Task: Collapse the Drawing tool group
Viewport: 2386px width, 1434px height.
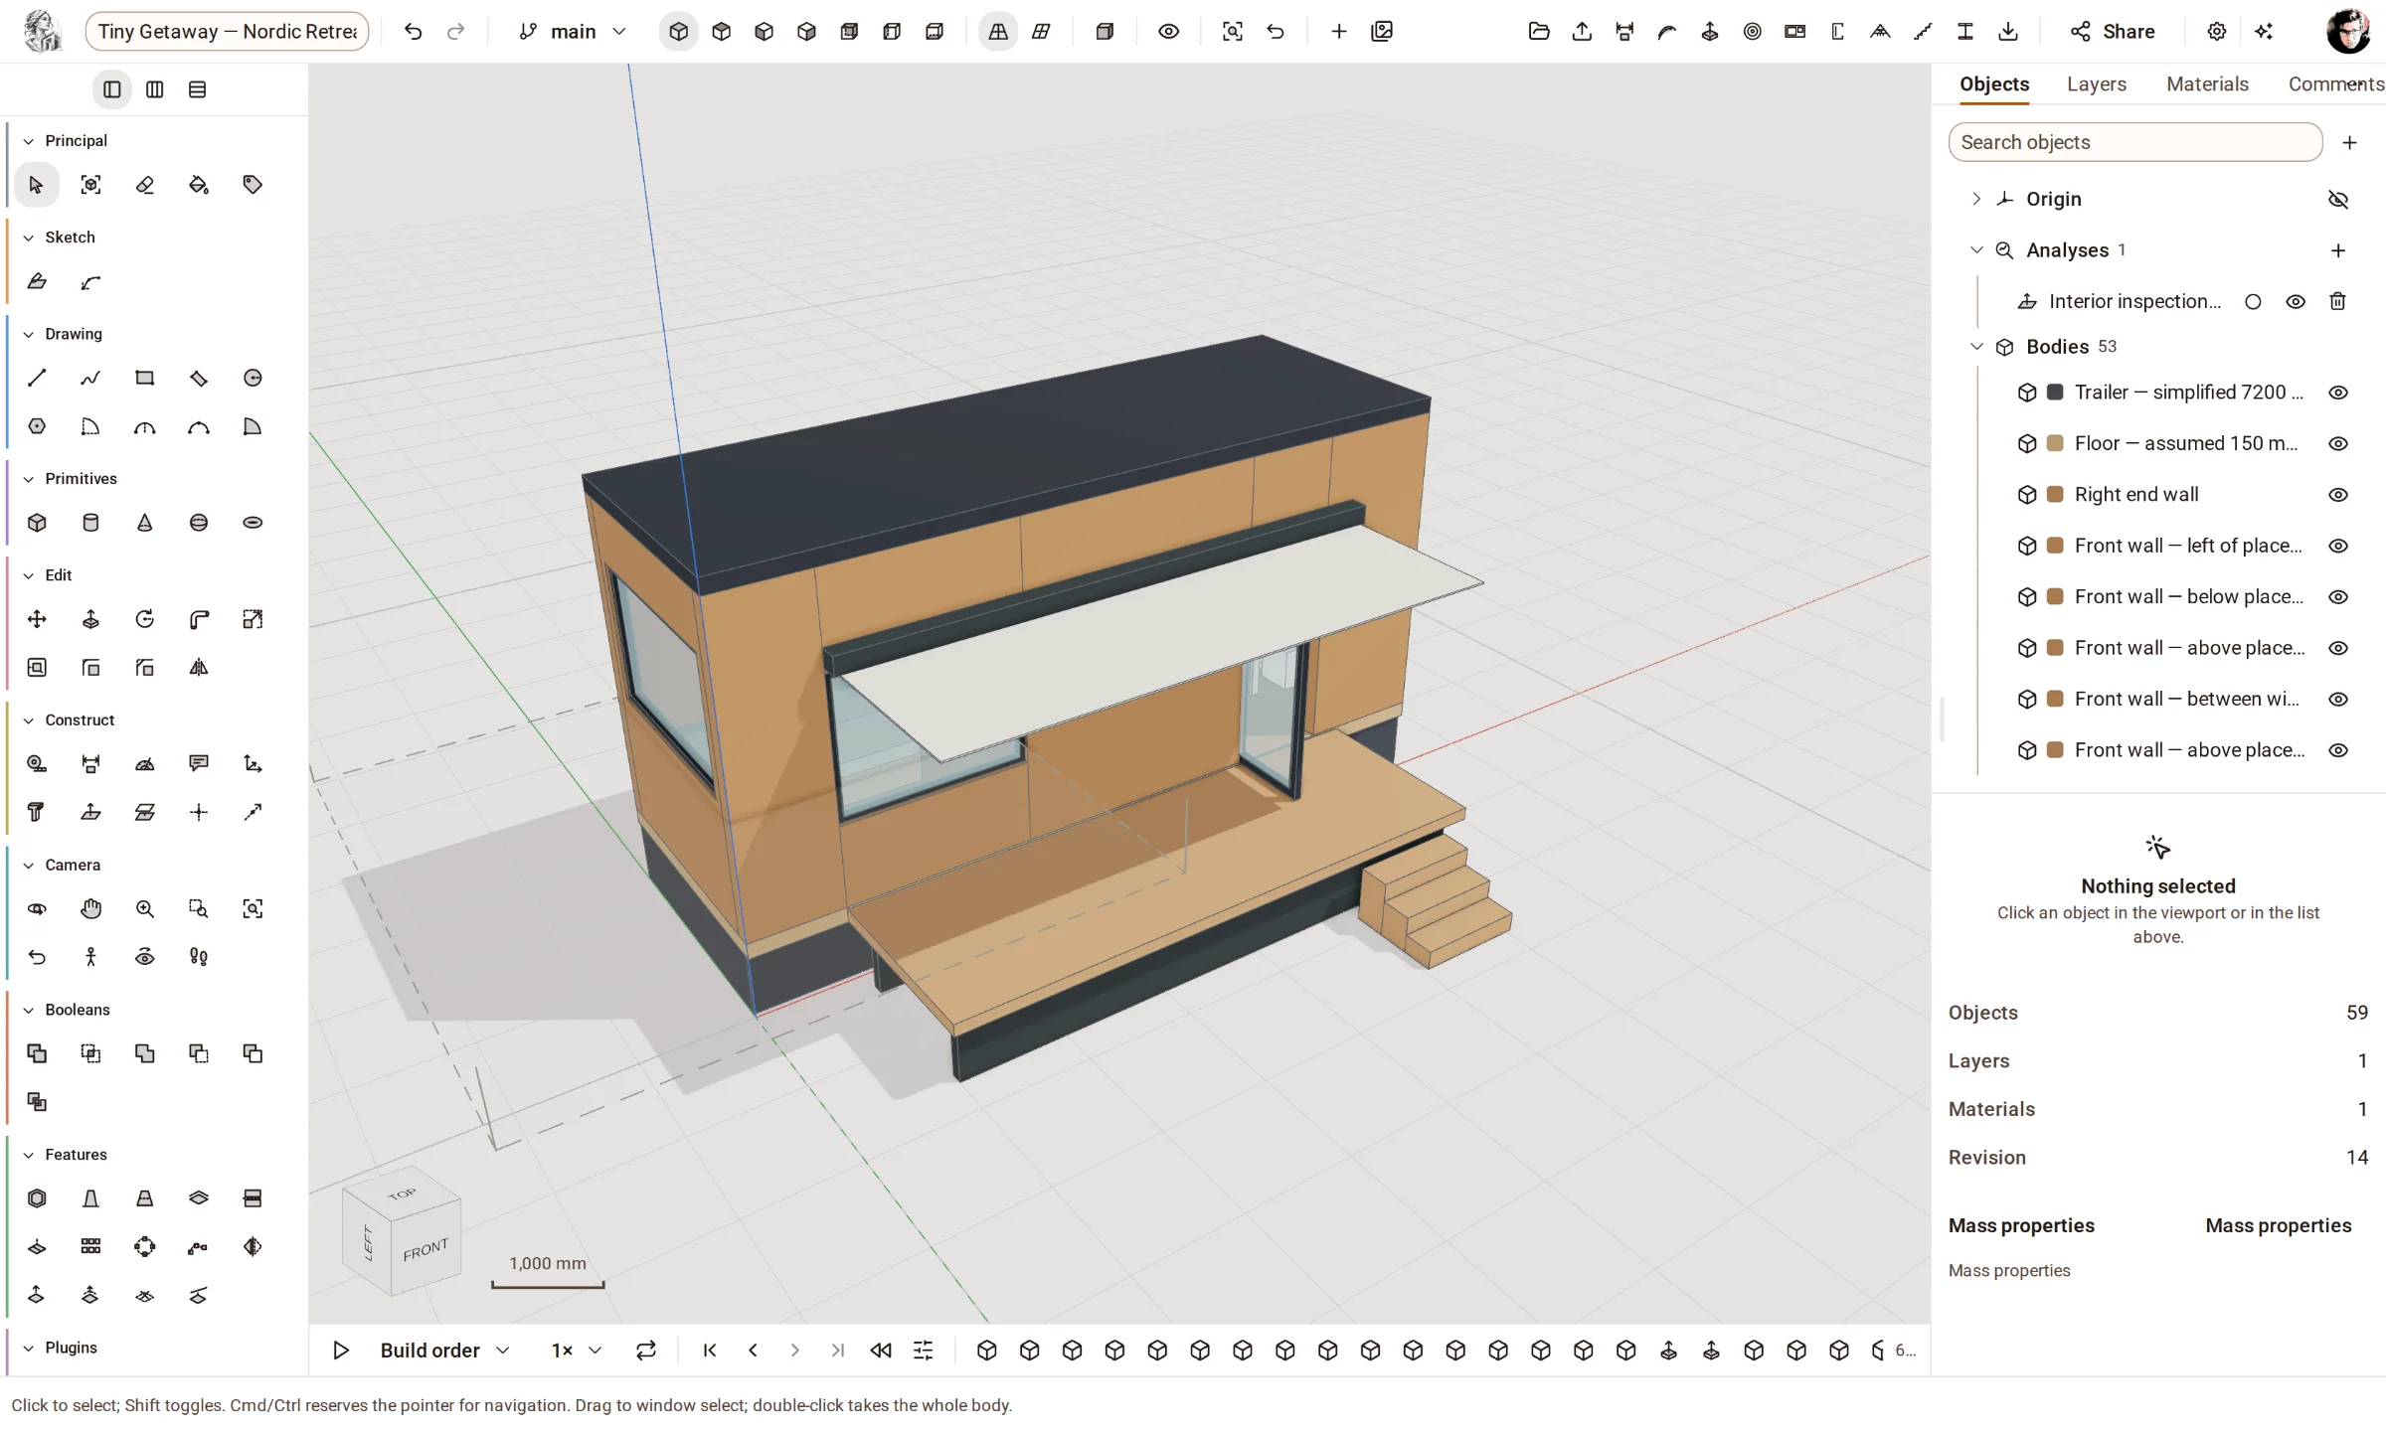Action: click(29, 335)
